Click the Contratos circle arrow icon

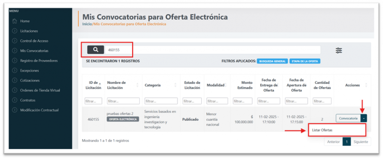[15, 100]
